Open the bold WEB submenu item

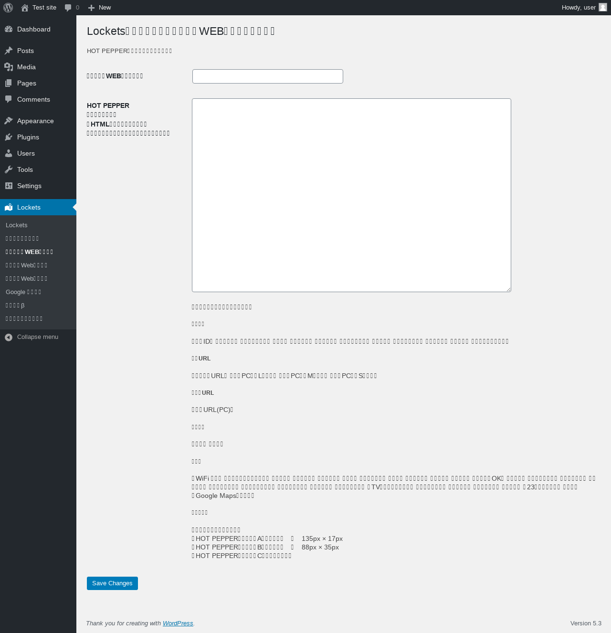pyautogui.click(x=30, y=252)
